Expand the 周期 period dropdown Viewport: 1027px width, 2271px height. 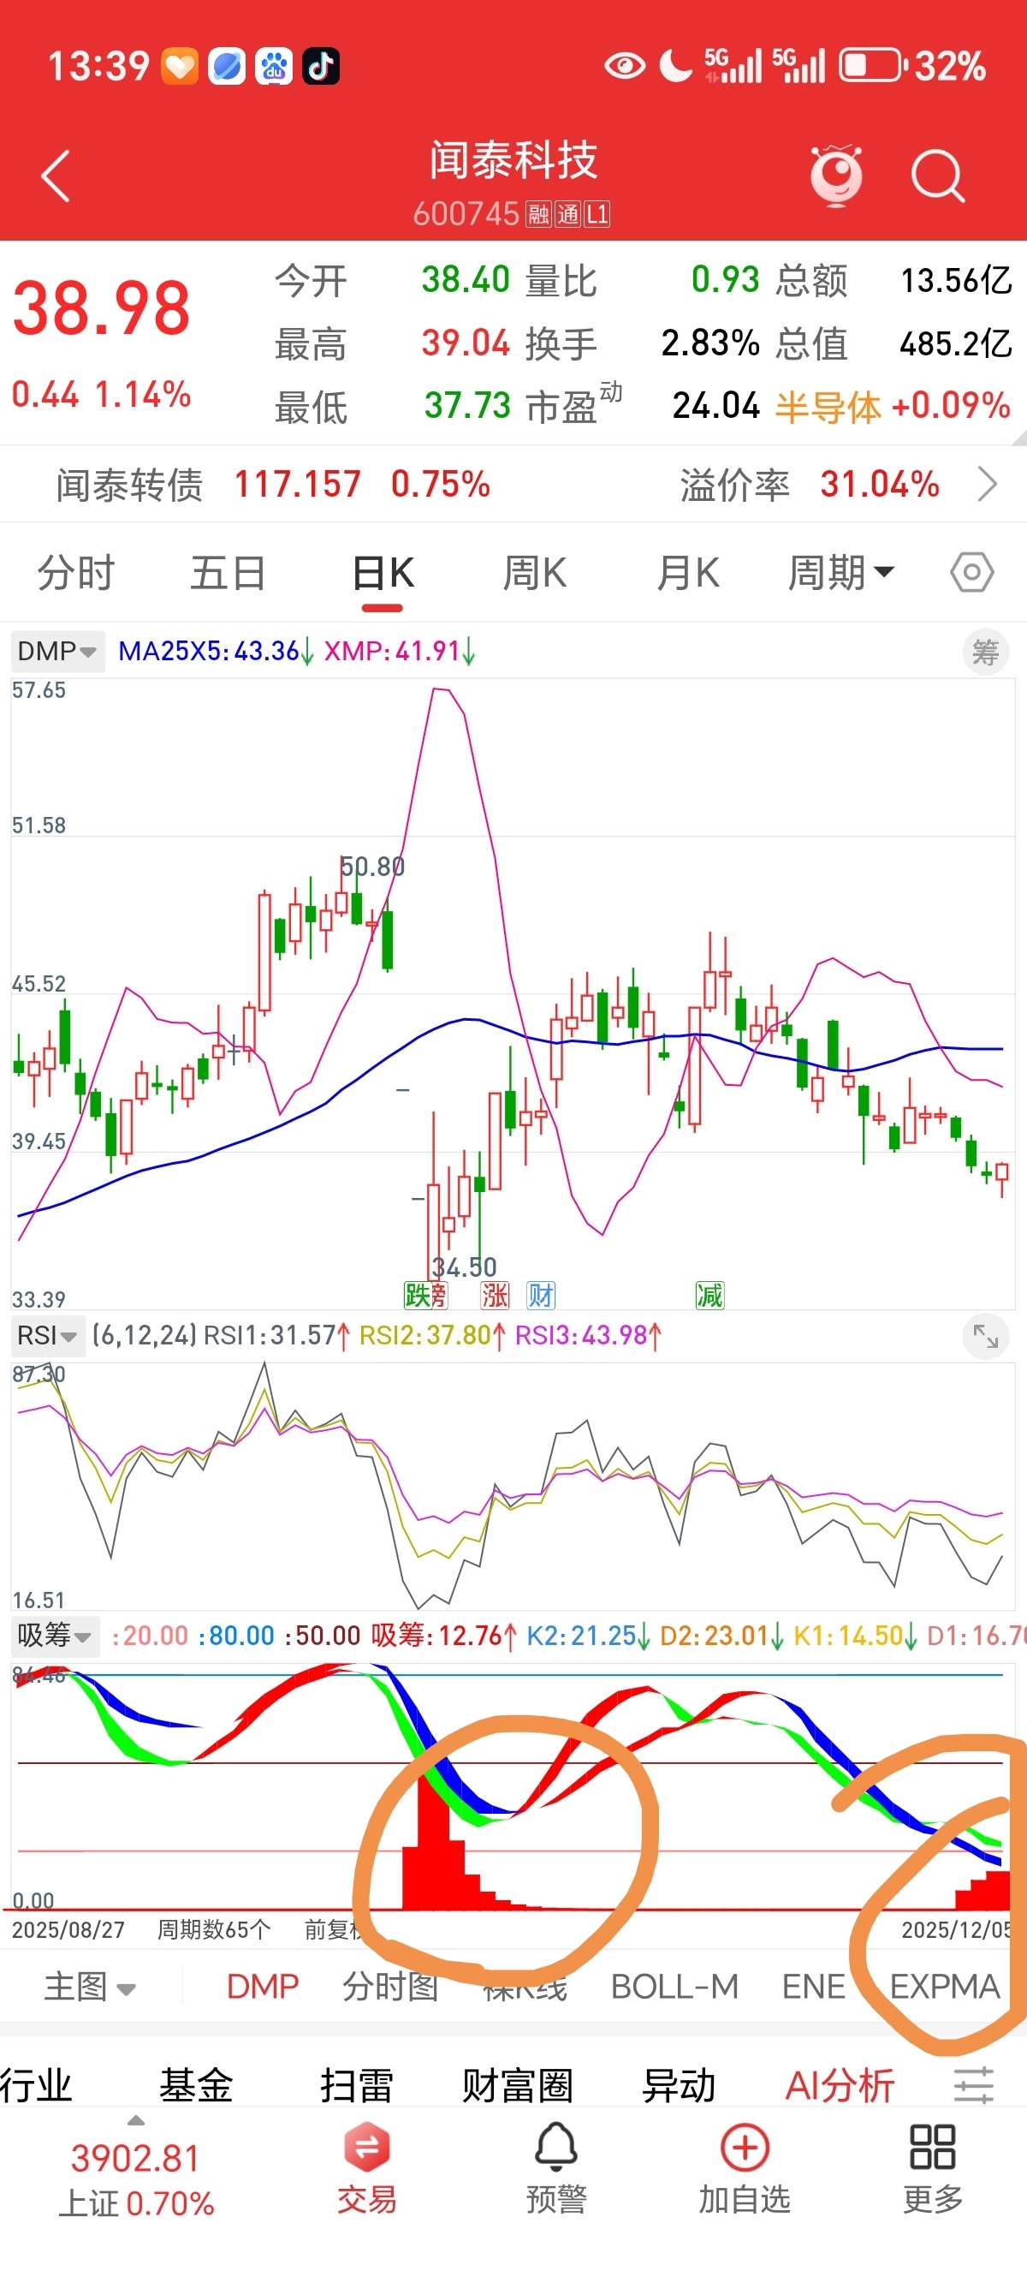pyautogui.click(x=841, y=573)
